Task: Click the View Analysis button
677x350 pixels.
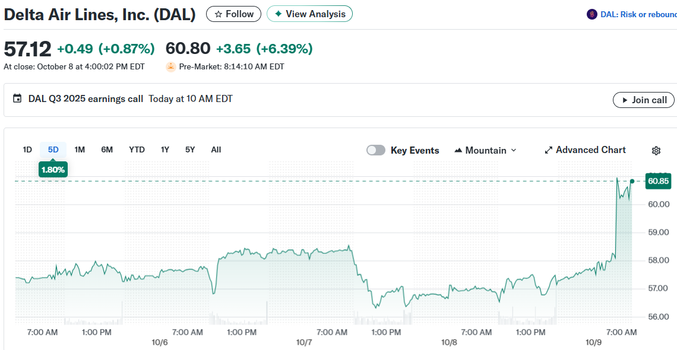Action: pyautogui.click(x=309, y=14)
